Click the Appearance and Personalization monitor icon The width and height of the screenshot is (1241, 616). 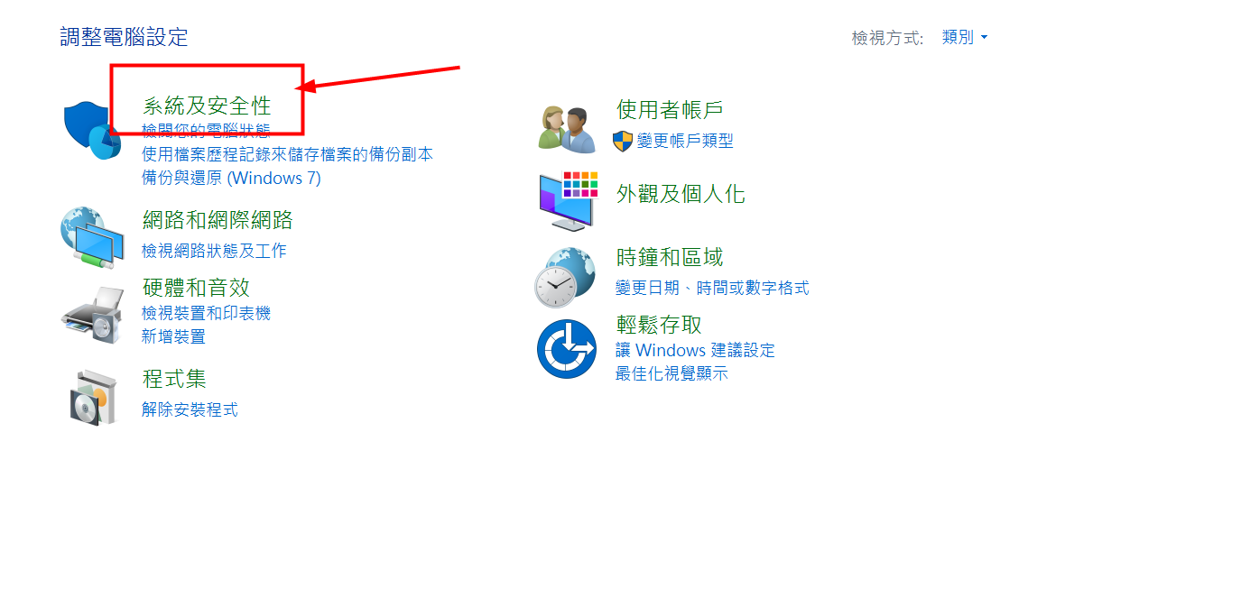pos(568,200)
